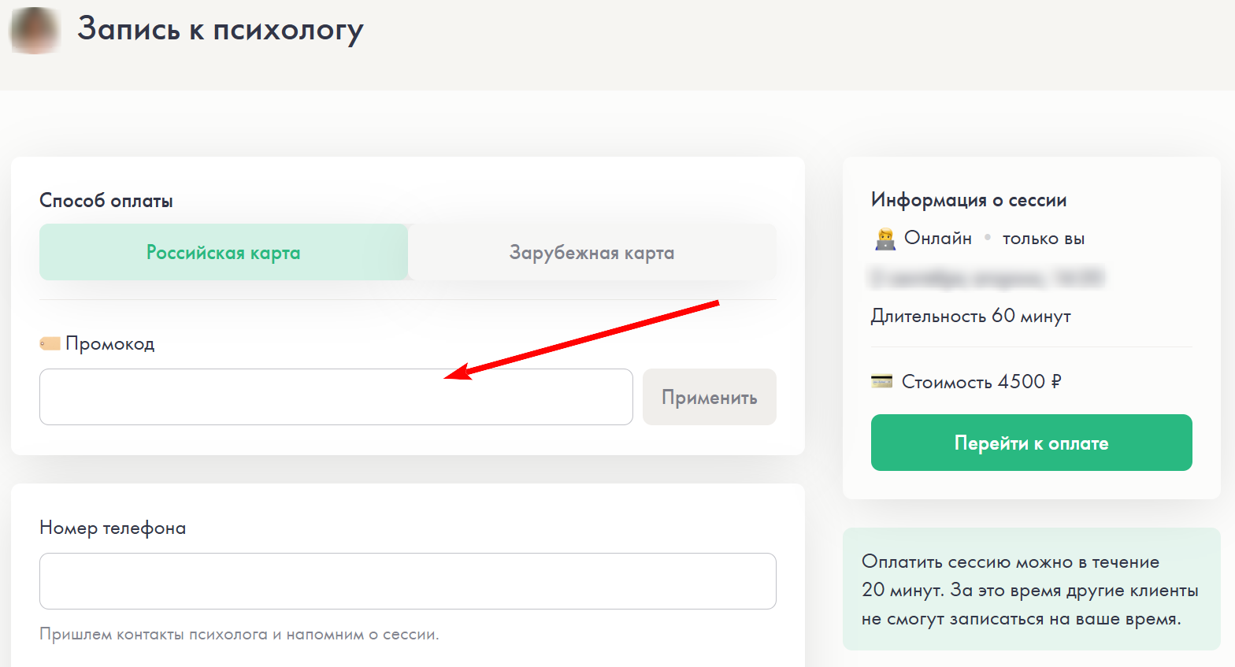The height and width of the screenshot is (667, 1235).
Task: Proceed with the Перейти к оплате button
Action: click(x=1031, y=443)
